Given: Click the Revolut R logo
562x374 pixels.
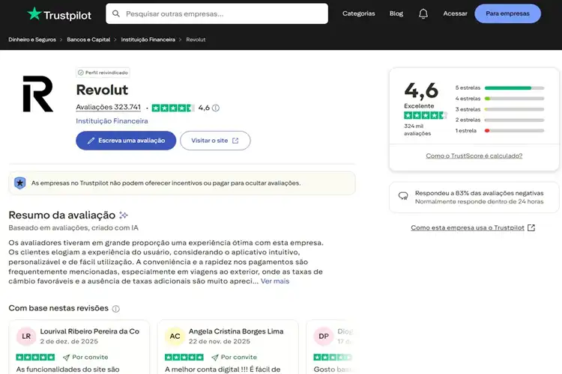Looking at the screenshot, I should coord(37,93).
